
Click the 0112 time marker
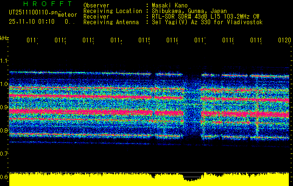(61, 40)
